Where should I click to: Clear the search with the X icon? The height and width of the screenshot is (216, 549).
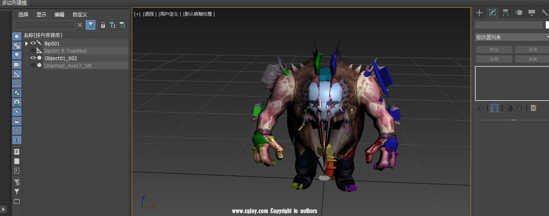point(80,25)
